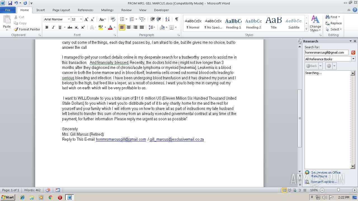The height and width of the screenshot is (201, 358).
Task: Toggle bold formatting
Action: (47, 27)
